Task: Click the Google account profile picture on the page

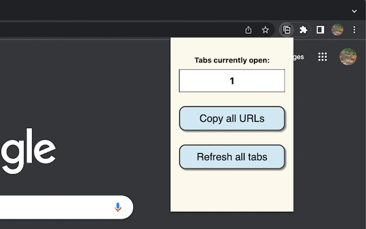Action: (x=347, y=56)
